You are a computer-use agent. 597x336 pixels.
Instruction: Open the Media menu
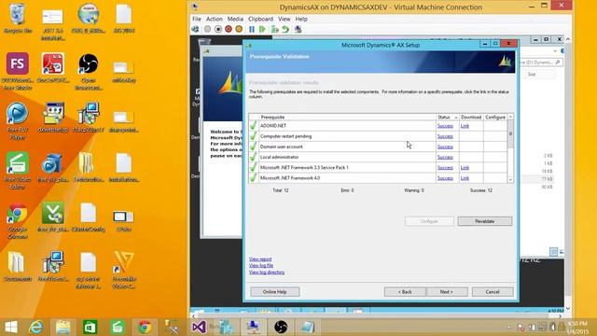235,19
